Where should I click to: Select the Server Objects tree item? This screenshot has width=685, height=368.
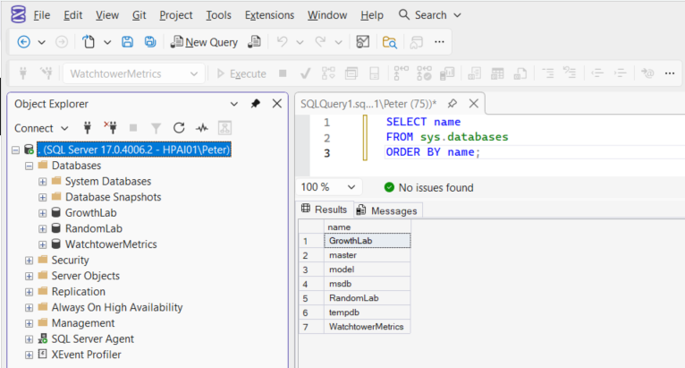click(x=85, y=276)
